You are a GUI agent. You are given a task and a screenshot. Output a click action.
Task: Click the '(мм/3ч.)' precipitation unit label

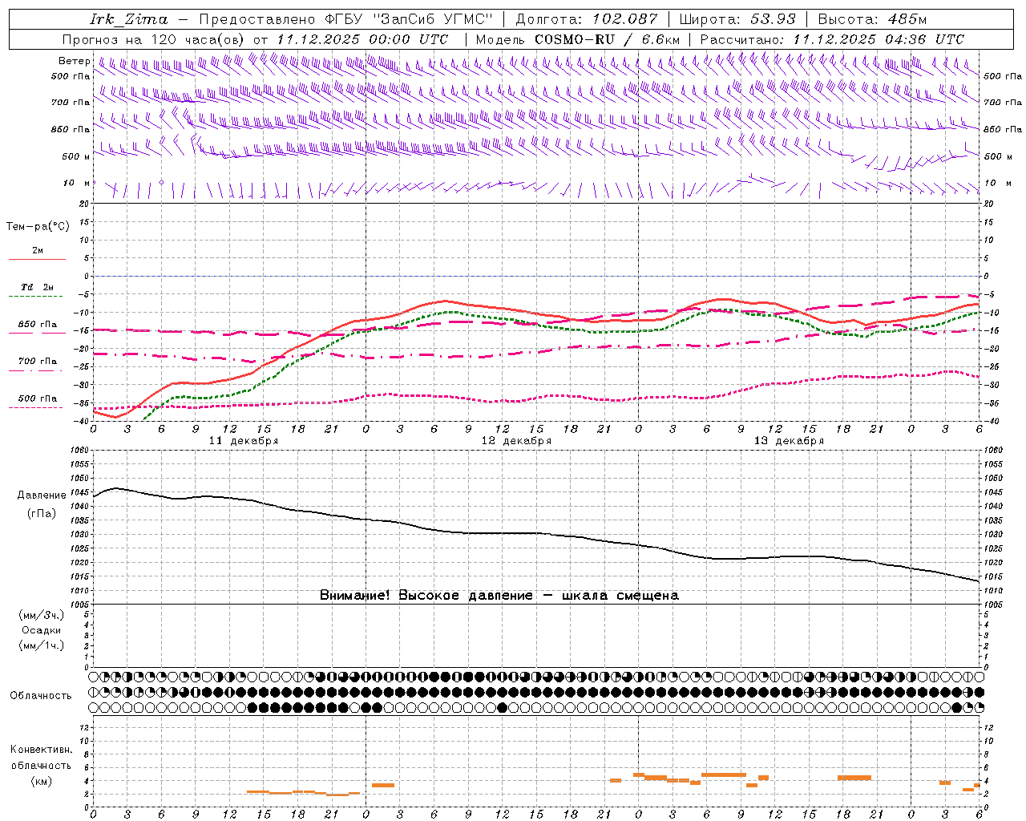pos(42,615)
